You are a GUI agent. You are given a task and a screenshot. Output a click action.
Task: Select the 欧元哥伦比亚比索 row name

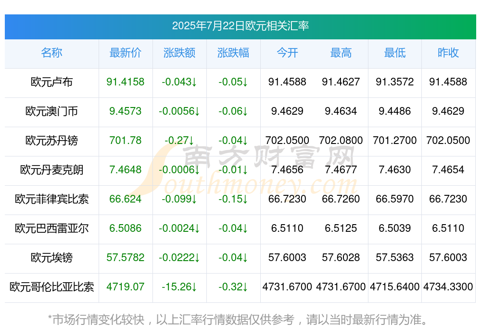click(x=51, y=287)
